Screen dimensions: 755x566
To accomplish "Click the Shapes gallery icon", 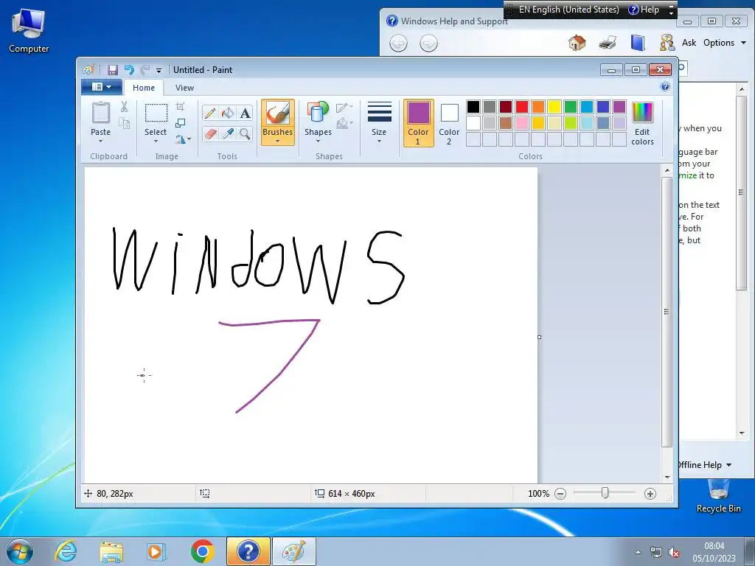I will pyautogui.click(x=318, y=113).
